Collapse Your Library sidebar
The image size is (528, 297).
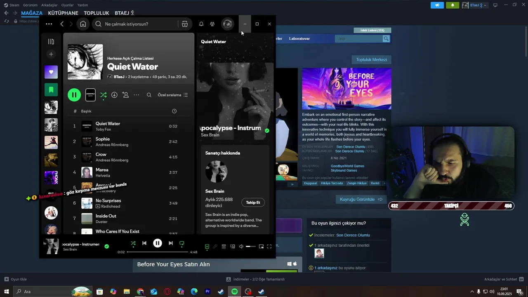point(51,42)
